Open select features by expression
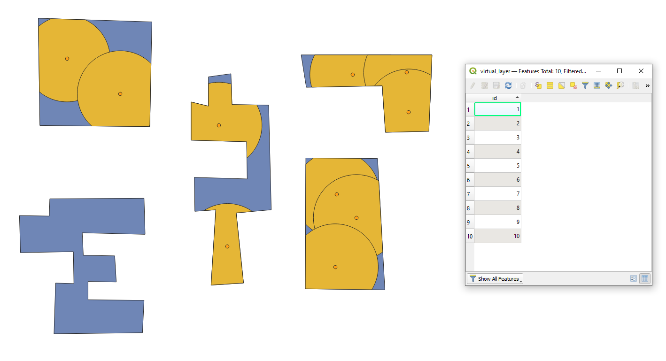The height and width of the screenshot is (361, 666). coord(538,85)
